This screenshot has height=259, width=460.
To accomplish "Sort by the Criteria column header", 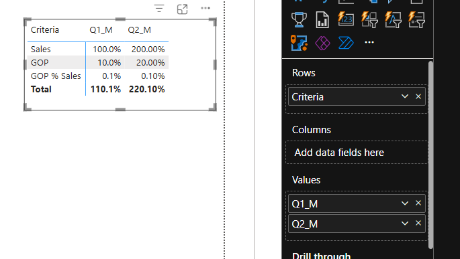I will pos(45,30).
